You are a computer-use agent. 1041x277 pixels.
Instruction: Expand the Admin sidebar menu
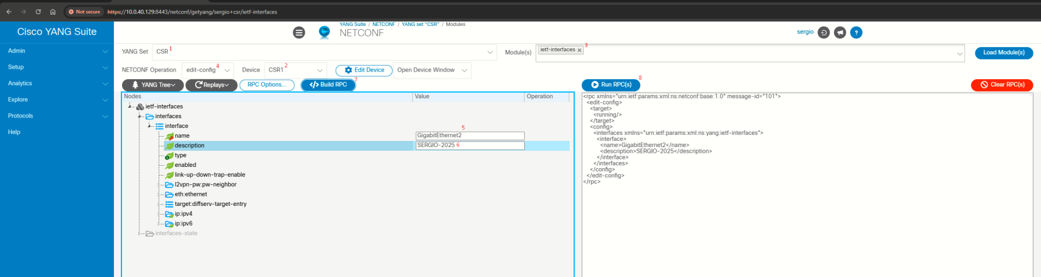pos(57,51)
